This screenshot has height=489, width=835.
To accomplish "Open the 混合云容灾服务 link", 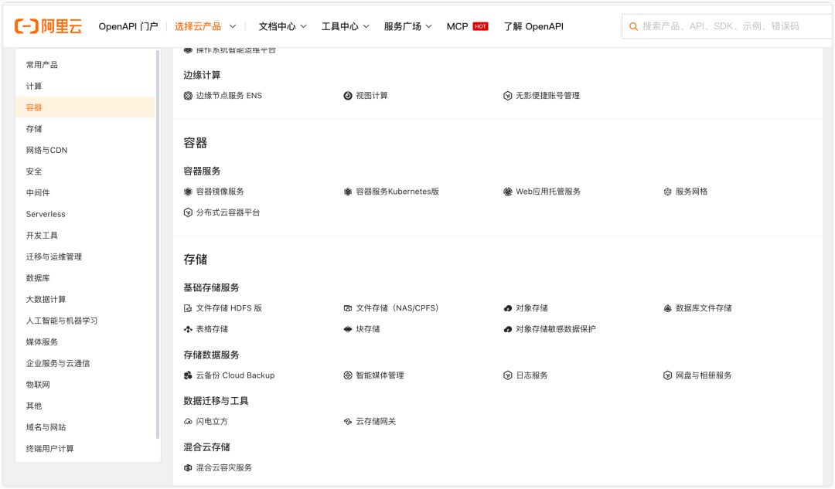I will point(223,467).
